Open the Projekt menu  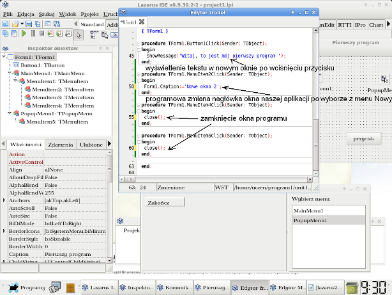click(90, 14)
